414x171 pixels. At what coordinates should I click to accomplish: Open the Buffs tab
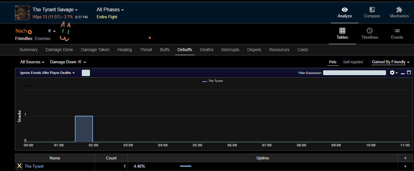click(x=165, y=50)
